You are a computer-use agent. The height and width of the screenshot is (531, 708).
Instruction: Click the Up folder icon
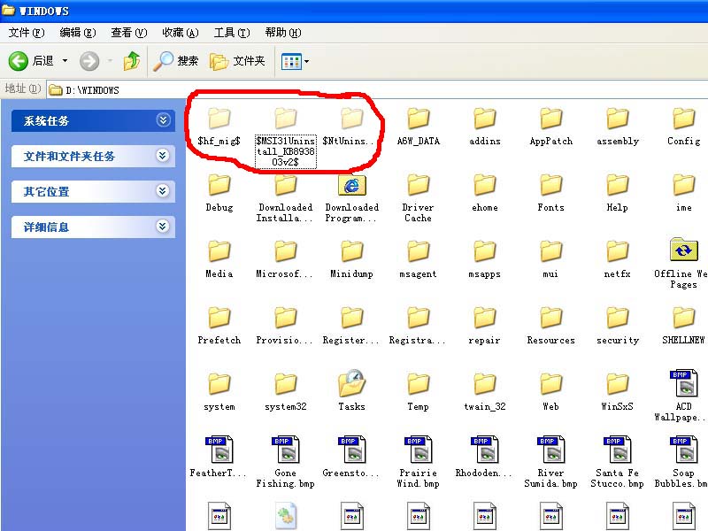click(x=131, y=61)
